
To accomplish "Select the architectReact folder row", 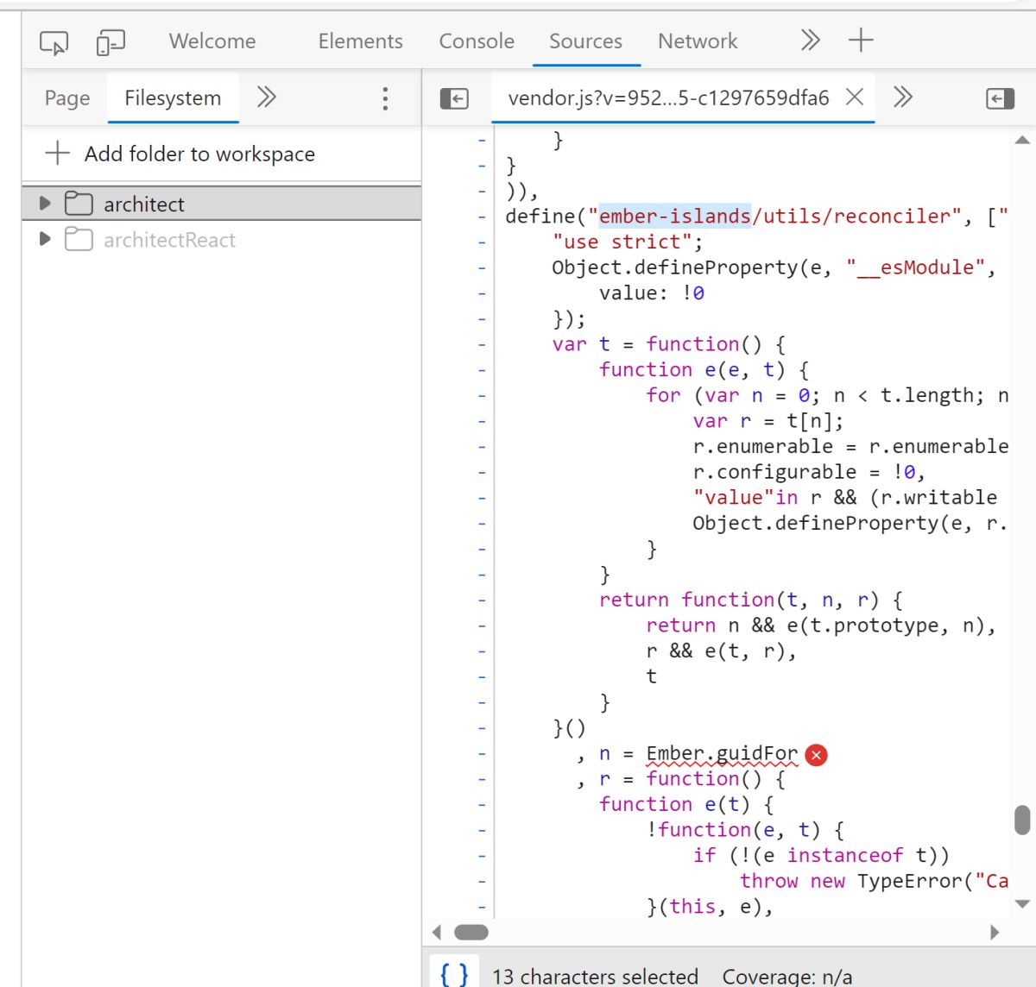I will pos(222,239).
